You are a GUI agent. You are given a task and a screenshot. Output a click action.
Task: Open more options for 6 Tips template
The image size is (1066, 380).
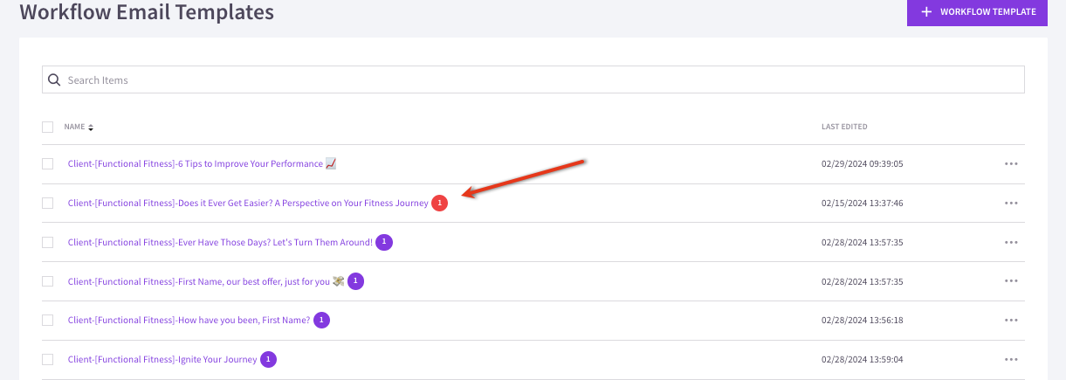click(x=1011, y=163)
